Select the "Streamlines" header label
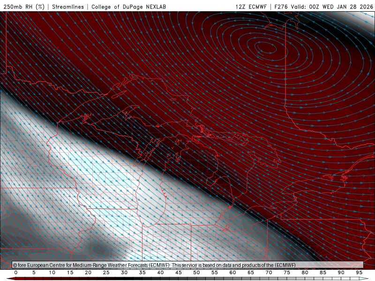Viewport: 375px width, 281px height. coord(68,7)
